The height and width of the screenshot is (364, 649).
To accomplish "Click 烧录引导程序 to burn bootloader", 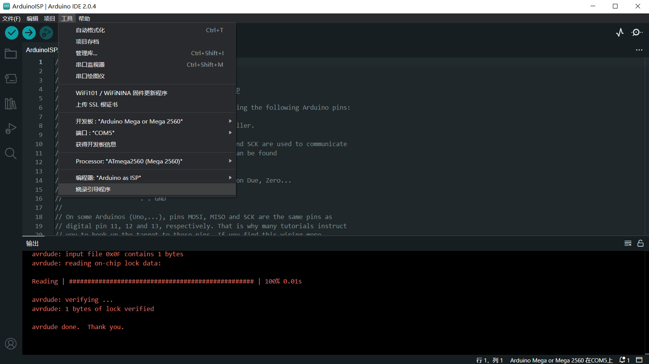I will 147,189.
